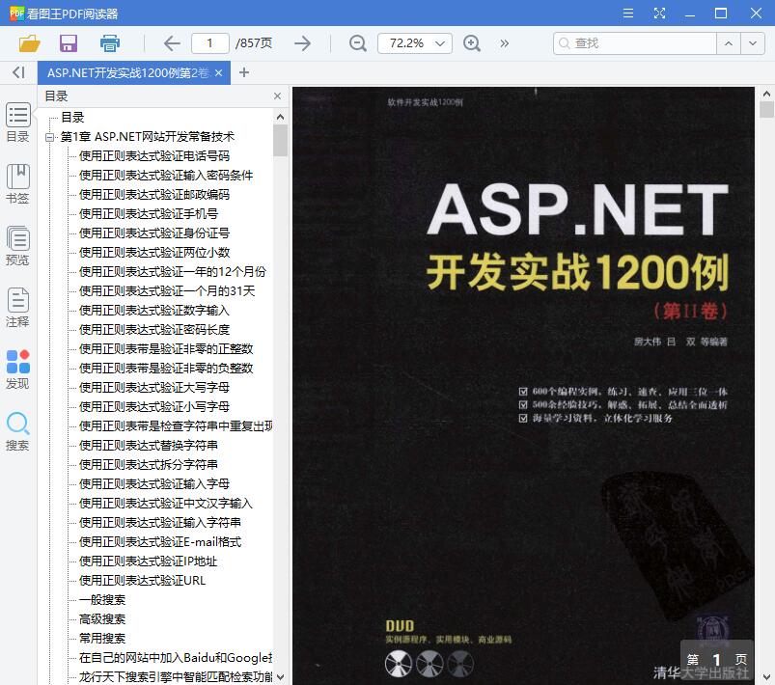Viewport: 775px width, 685px height.
Task: Open a file with the folder icon
Action: (x=29, y=43)
